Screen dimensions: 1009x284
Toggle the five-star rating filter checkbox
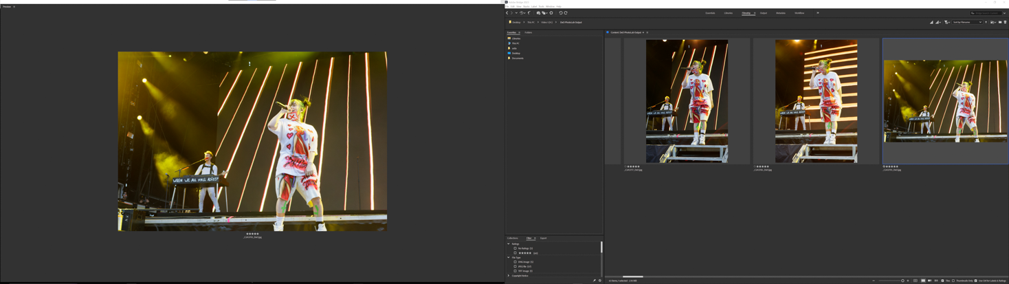pyautogui.click(x=515, y=253)
